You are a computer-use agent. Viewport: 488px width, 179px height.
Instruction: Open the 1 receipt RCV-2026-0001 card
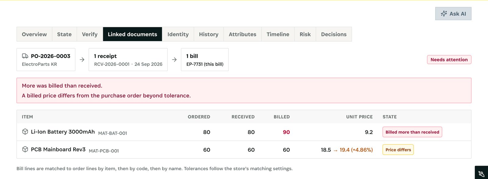(x=128, y=60)
